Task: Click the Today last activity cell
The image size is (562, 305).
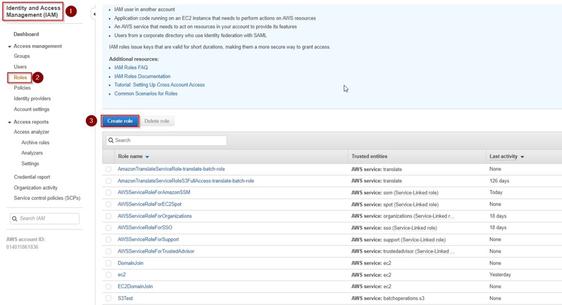Action: point(496,192)
